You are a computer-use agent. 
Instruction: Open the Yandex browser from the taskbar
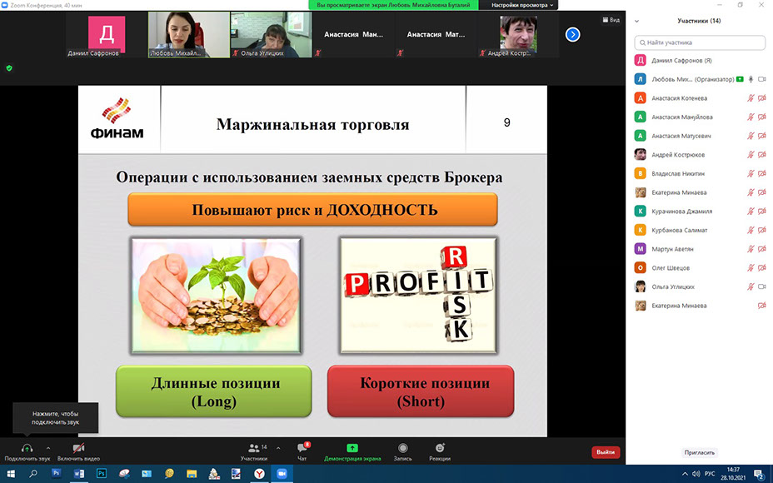coord(259,473)
